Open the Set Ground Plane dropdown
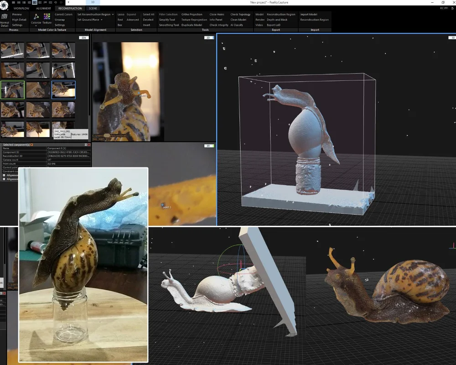456x365 pixels. (102, 20)
